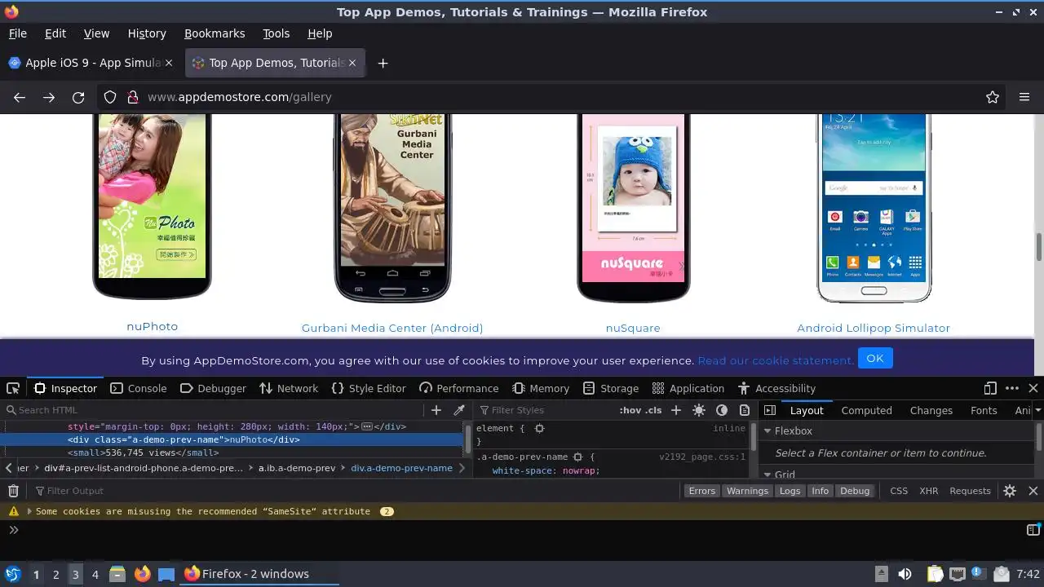Viewport: 1044px width, 587px height.
Task: Open the Inspector panel
Action: pos(65,388)
